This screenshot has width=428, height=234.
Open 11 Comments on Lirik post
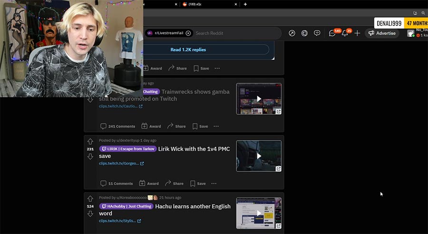(x=117, y=184)
